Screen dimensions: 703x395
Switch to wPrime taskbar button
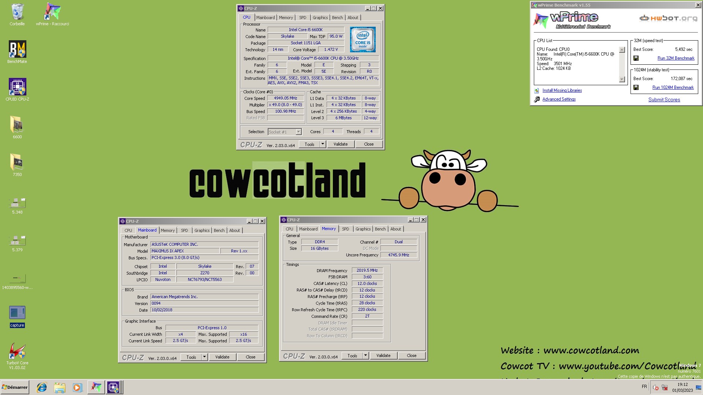(96, 387)
